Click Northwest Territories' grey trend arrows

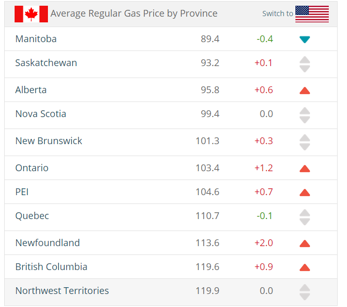coord(305,292)
